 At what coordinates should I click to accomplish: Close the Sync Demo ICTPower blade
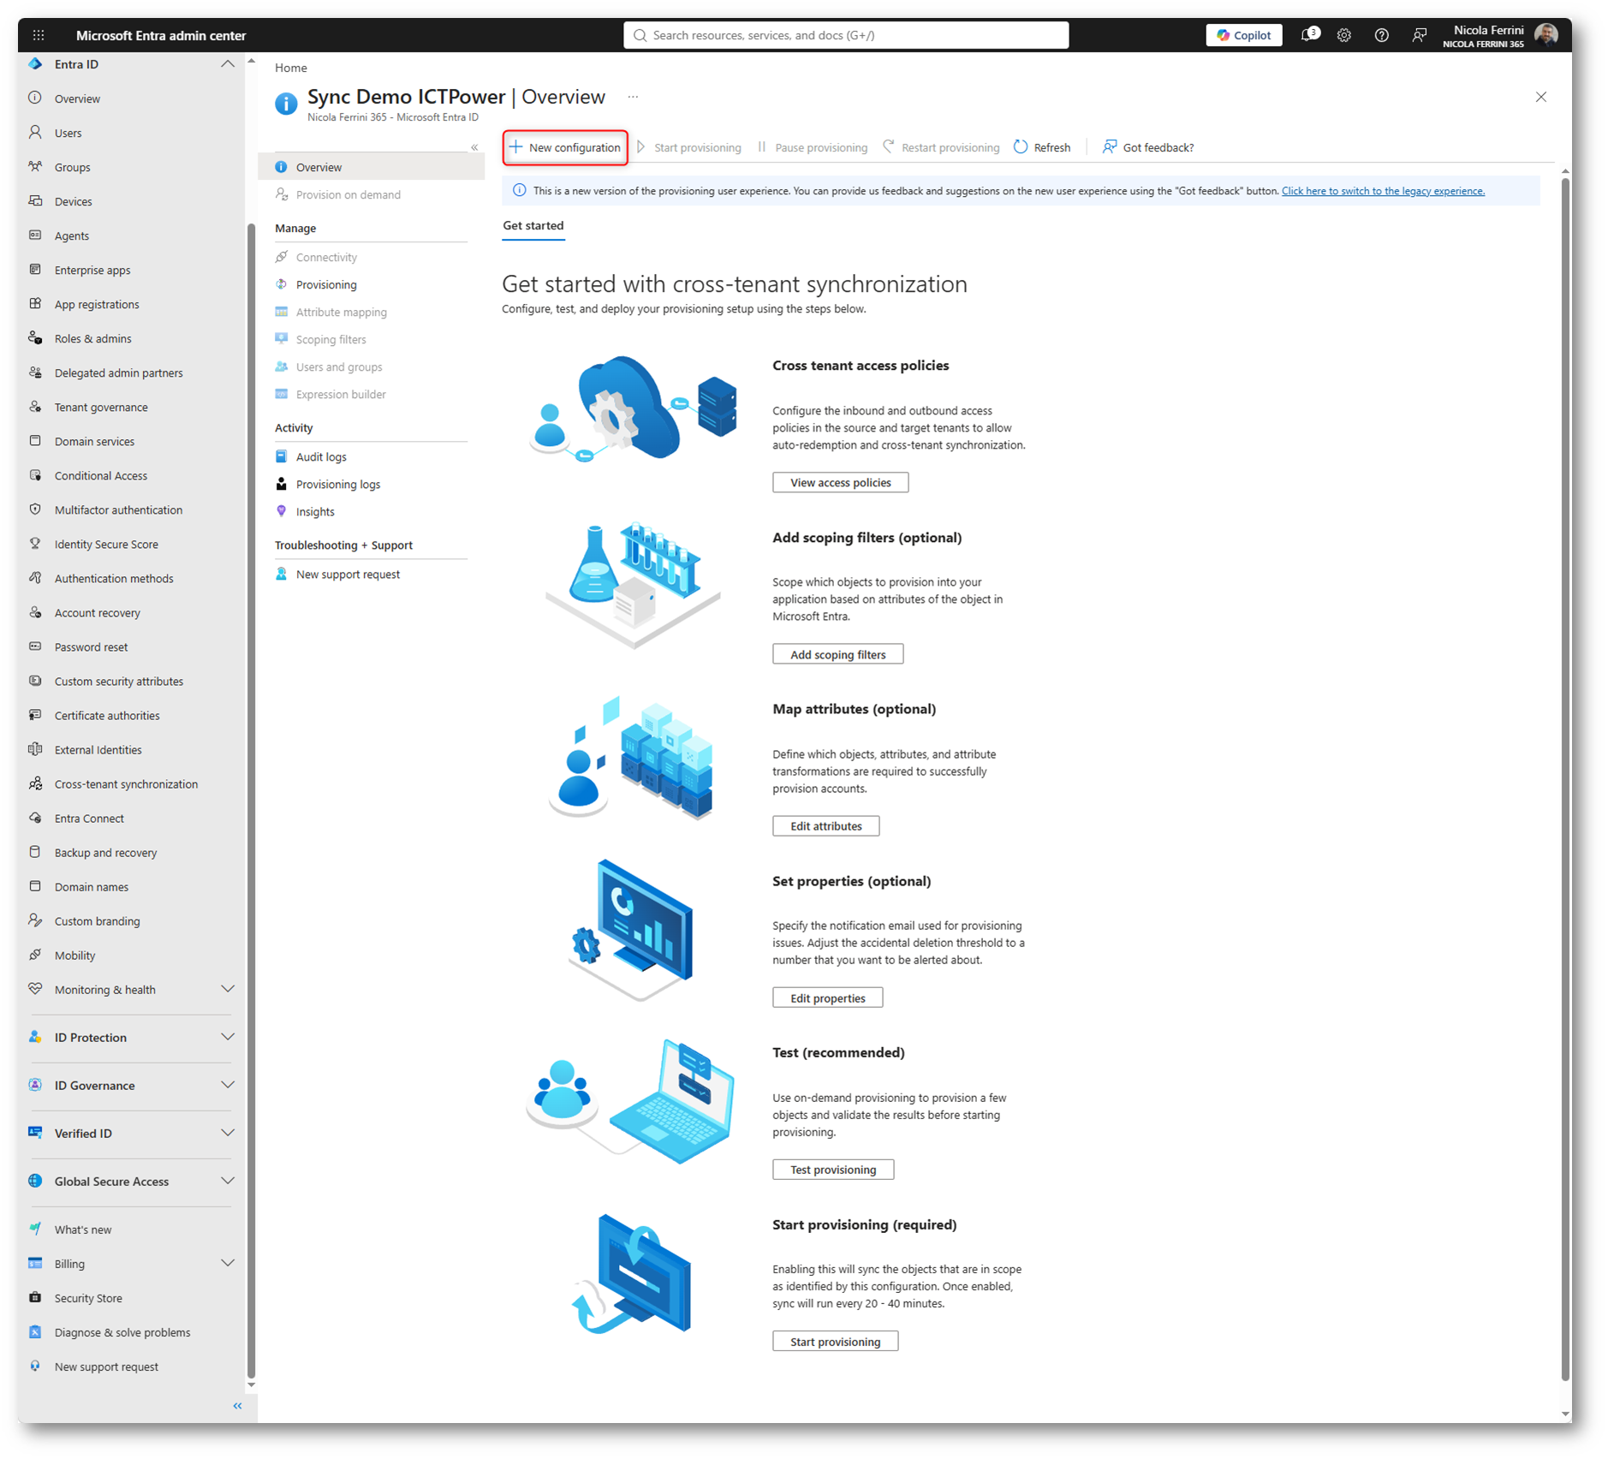tap(1540, 97)
